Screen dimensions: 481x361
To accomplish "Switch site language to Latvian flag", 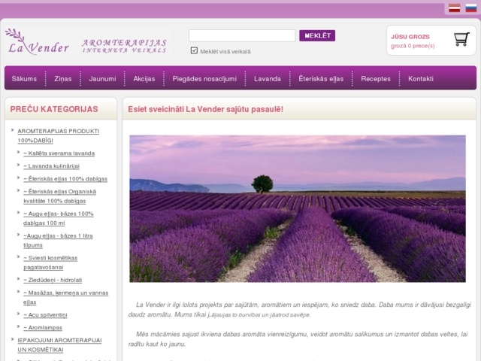I will tap(454, 8).
